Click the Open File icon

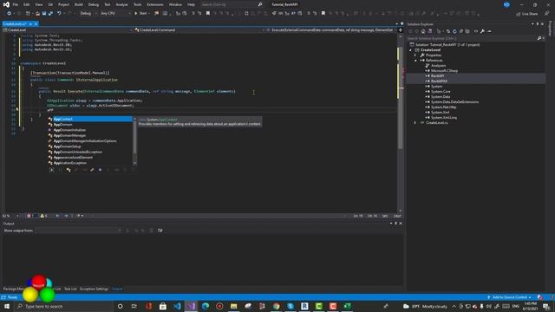[x=37, y=14]
